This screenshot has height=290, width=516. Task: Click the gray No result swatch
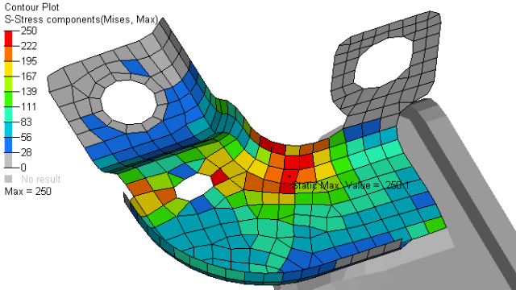[8, 179]
